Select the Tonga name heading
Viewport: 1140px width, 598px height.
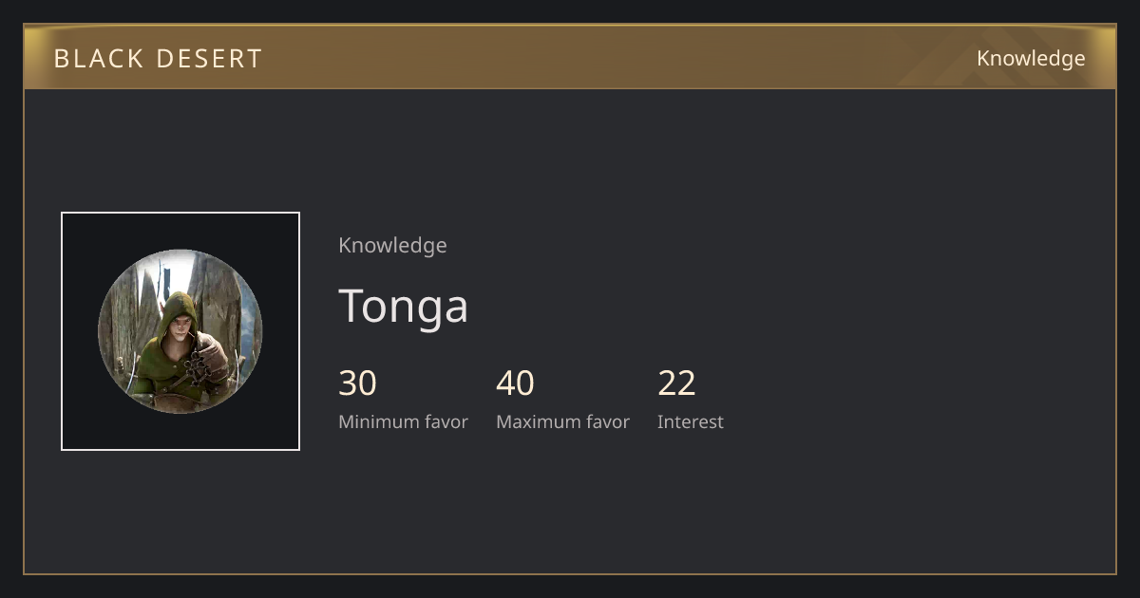[404, 306]
